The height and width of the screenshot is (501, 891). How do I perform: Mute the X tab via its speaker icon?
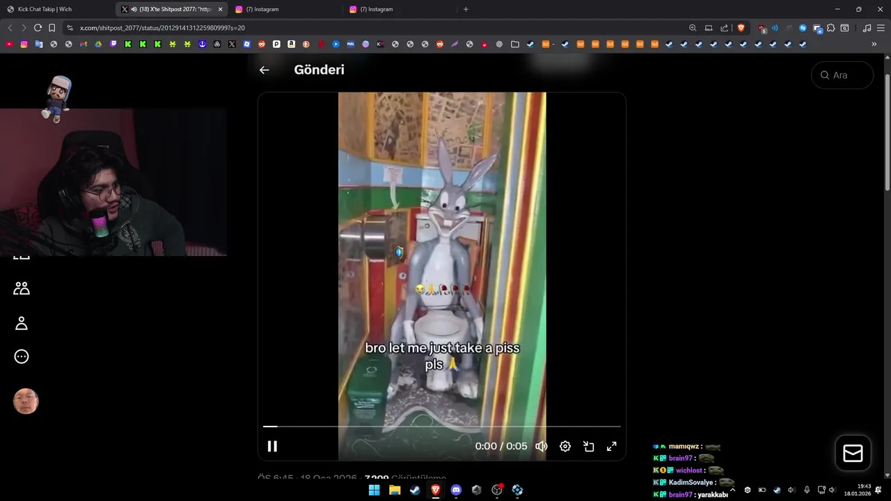pyautogui.click(x=134, y=9)
